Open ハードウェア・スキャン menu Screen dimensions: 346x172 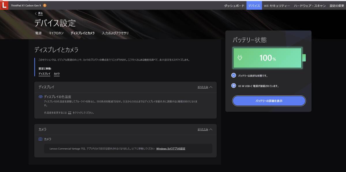pyautogui.click(x=310, y=5)
